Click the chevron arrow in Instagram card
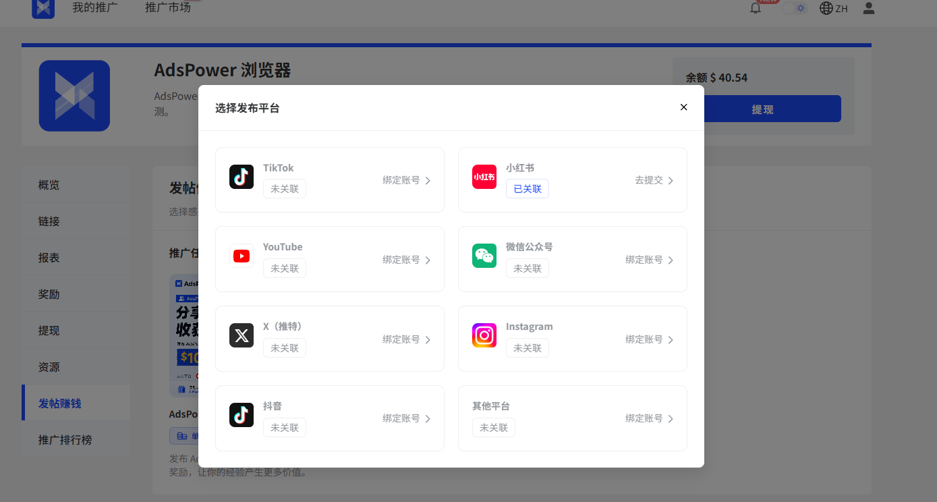 point(671,340)
